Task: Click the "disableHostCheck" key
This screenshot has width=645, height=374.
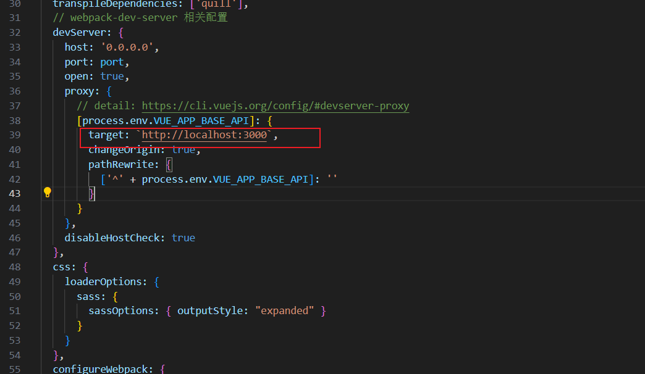Action: click(112, 238)
